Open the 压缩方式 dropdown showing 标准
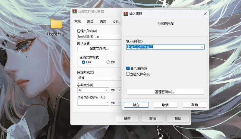This screenshot has width=241, height=139. [99, 78]
